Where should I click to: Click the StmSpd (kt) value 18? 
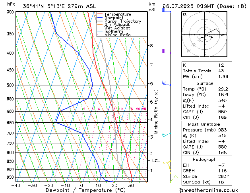(221, 182)
